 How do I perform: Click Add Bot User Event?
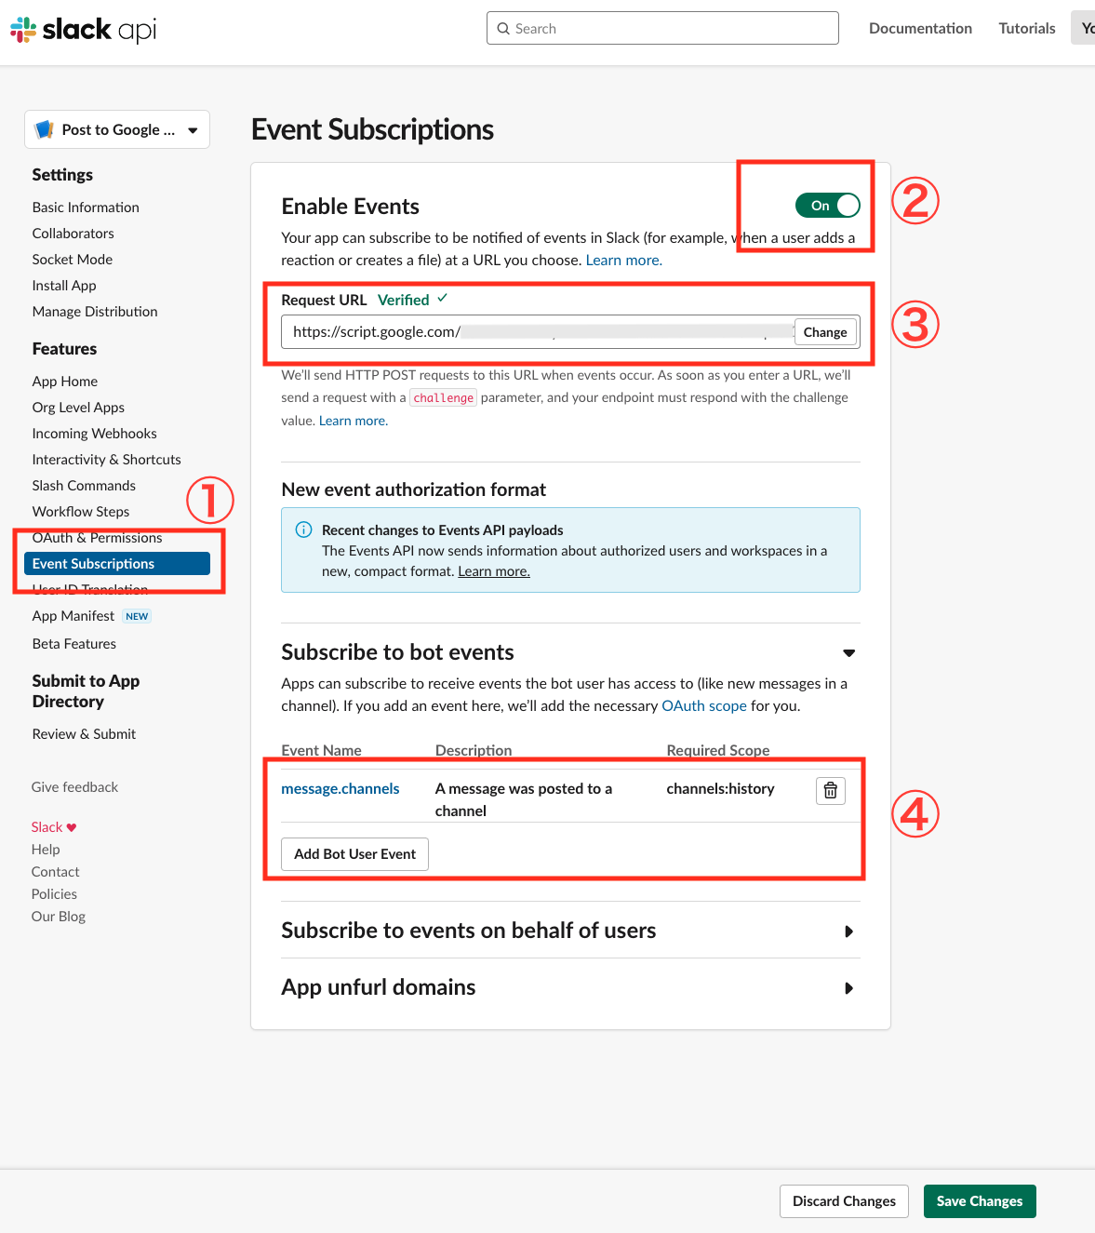pyautogui.click(x=354, y=853)
